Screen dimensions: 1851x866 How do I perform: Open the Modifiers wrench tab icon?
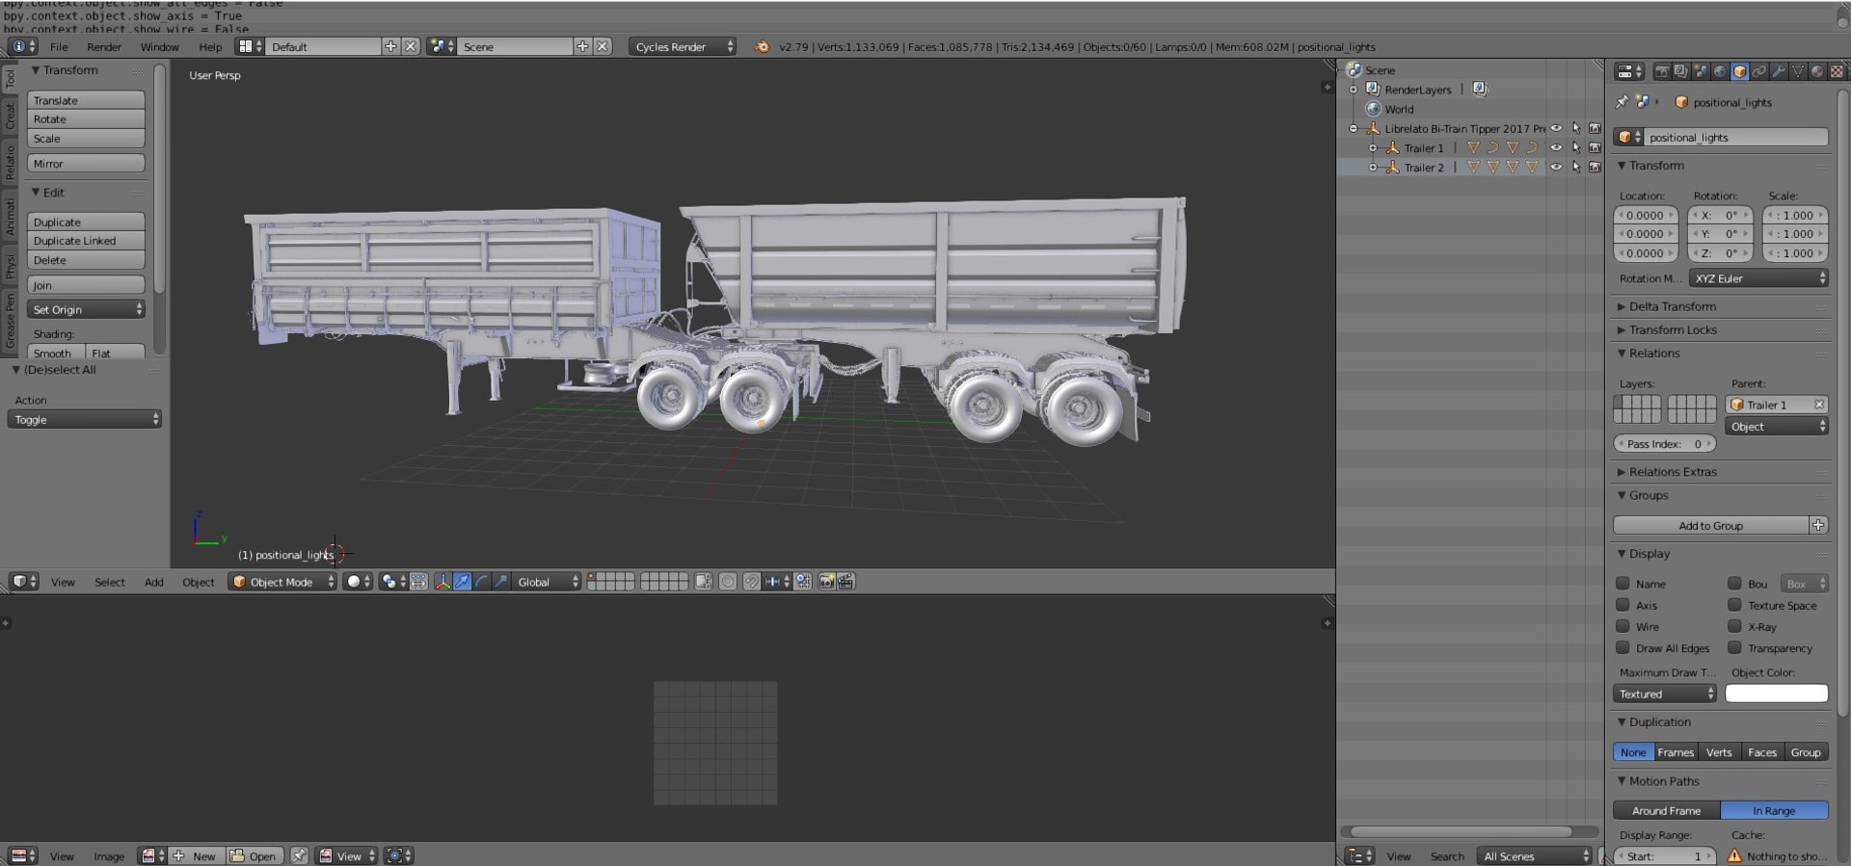[x=1779, y=71]
